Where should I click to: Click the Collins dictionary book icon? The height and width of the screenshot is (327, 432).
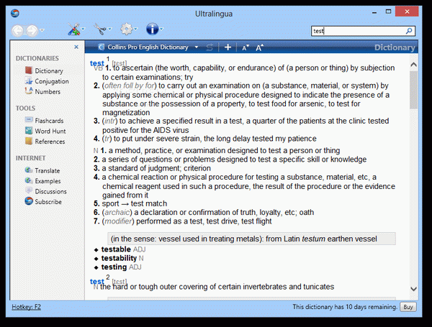[x=101, y=47]
